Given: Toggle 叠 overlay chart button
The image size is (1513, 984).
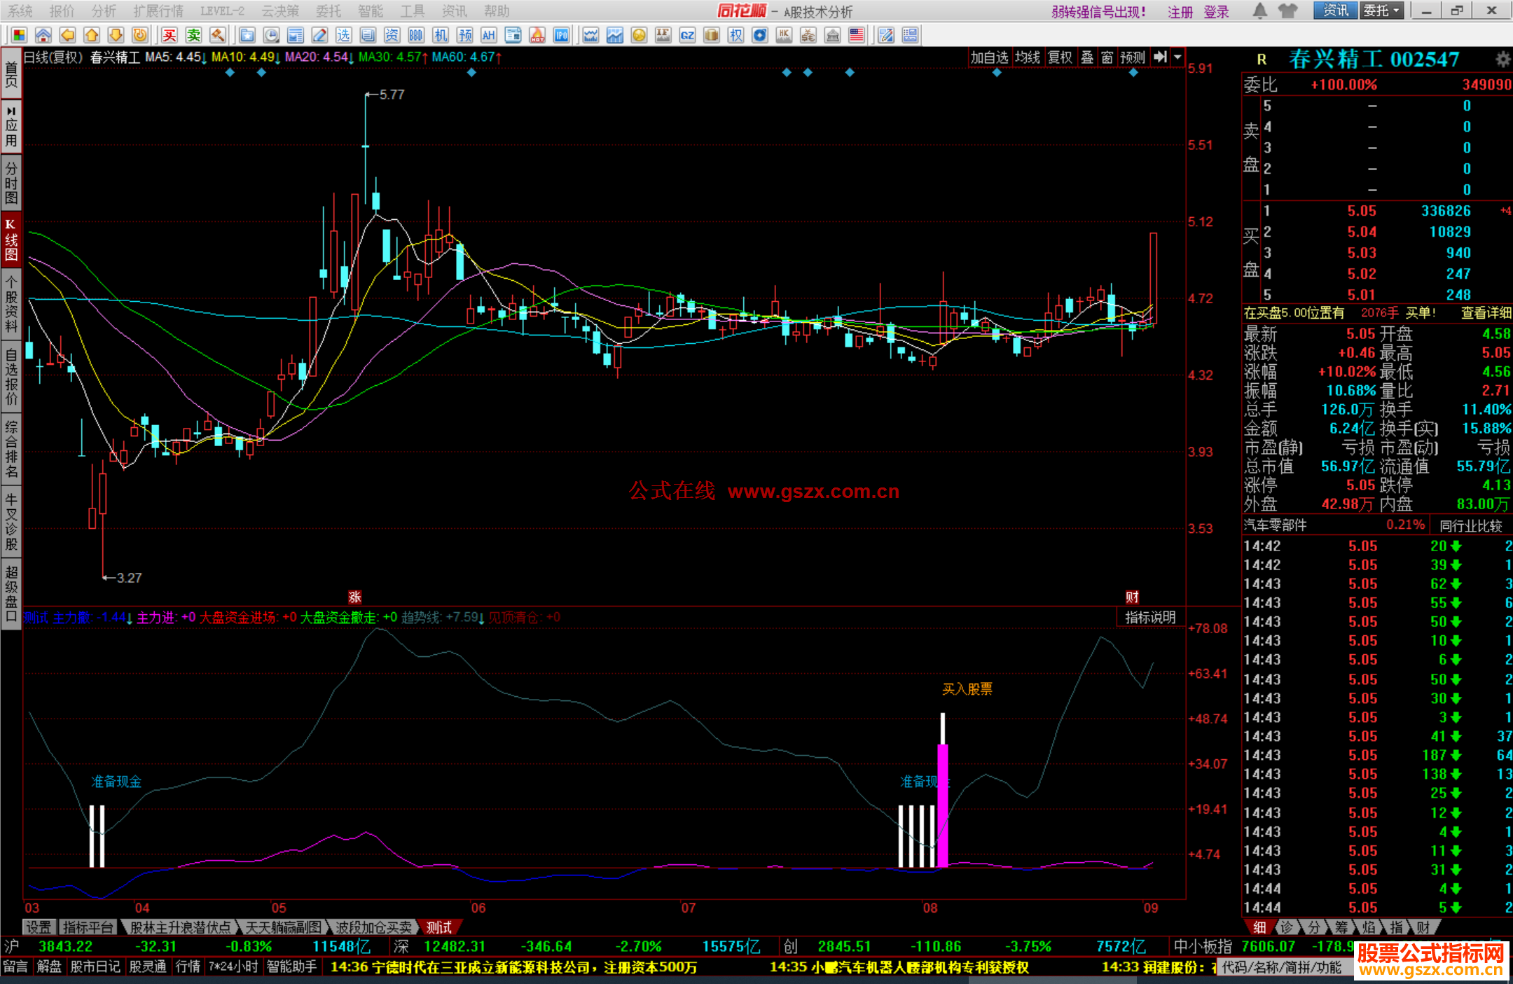Looking at the screenshot, I should [x=1086, y=57].
